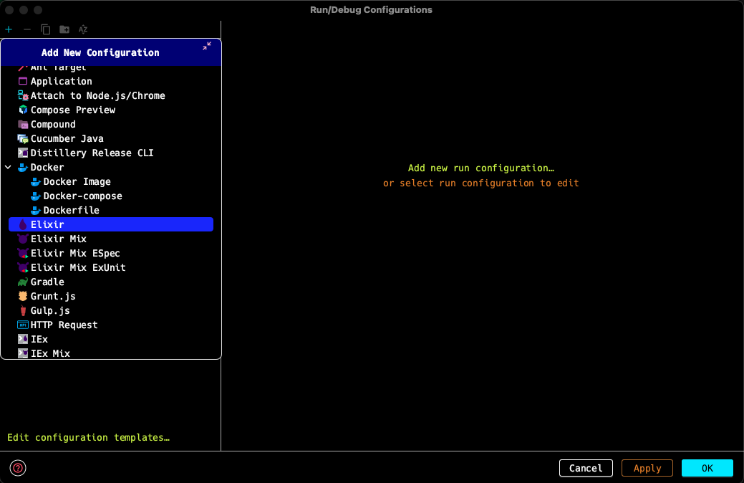Click the minus Remove Configuration icon
The height and width of the screenshot is (483, 744).
click(x=27, y=29)
